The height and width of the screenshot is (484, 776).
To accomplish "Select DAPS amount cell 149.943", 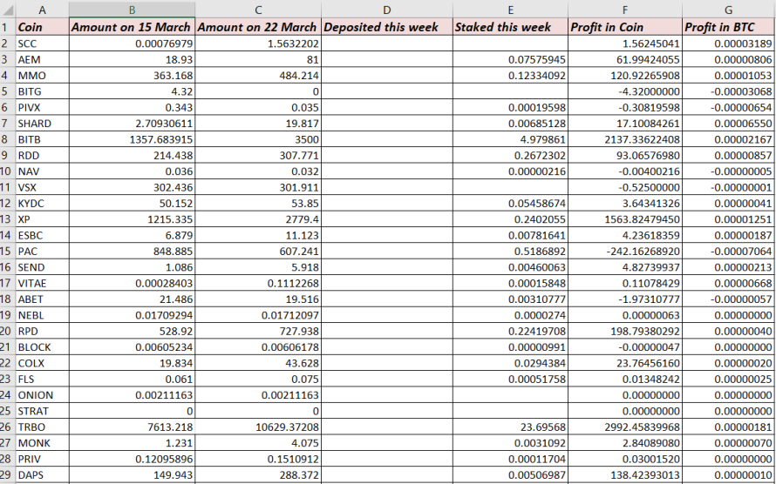I will tap(132, 475).
